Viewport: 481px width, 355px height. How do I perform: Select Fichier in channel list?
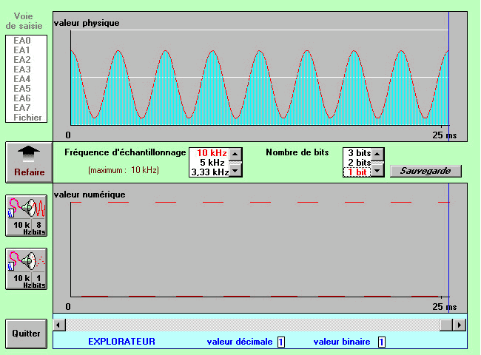(27, 118)
